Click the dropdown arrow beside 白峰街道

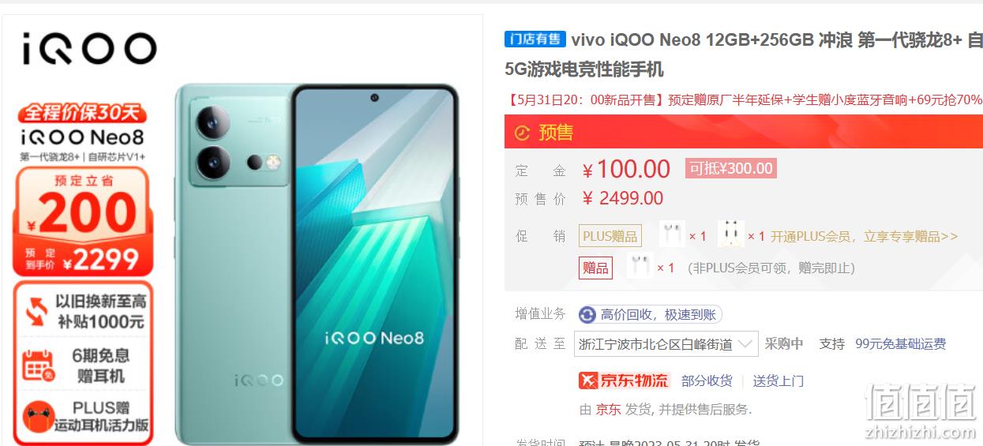(747, 344)
